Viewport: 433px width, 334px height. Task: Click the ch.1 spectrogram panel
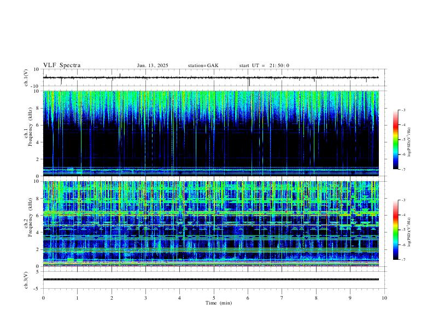211,133
